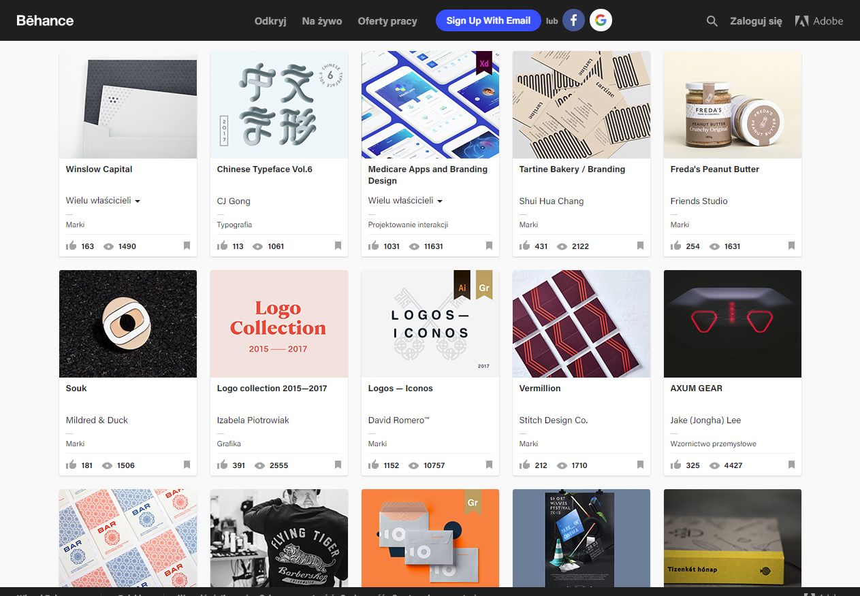Open the Na żywo page
This screenshot has width=860, height=596.
tap(322, 21)
